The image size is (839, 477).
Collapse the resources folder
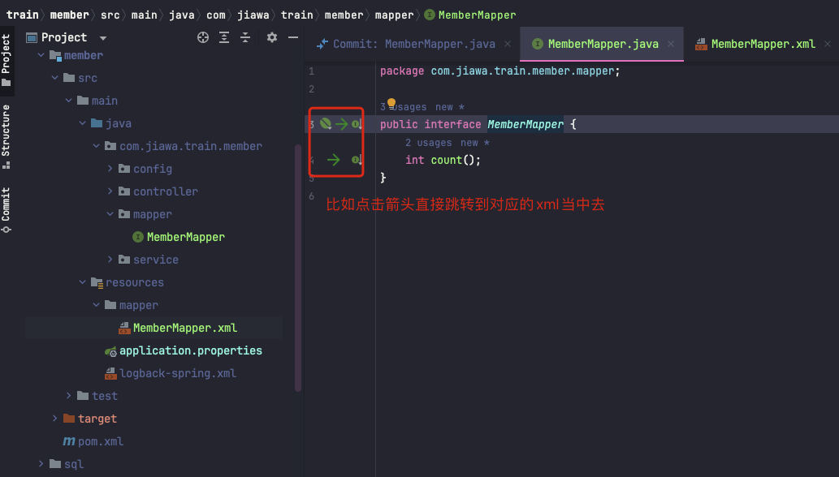click(x=82, y=282)
